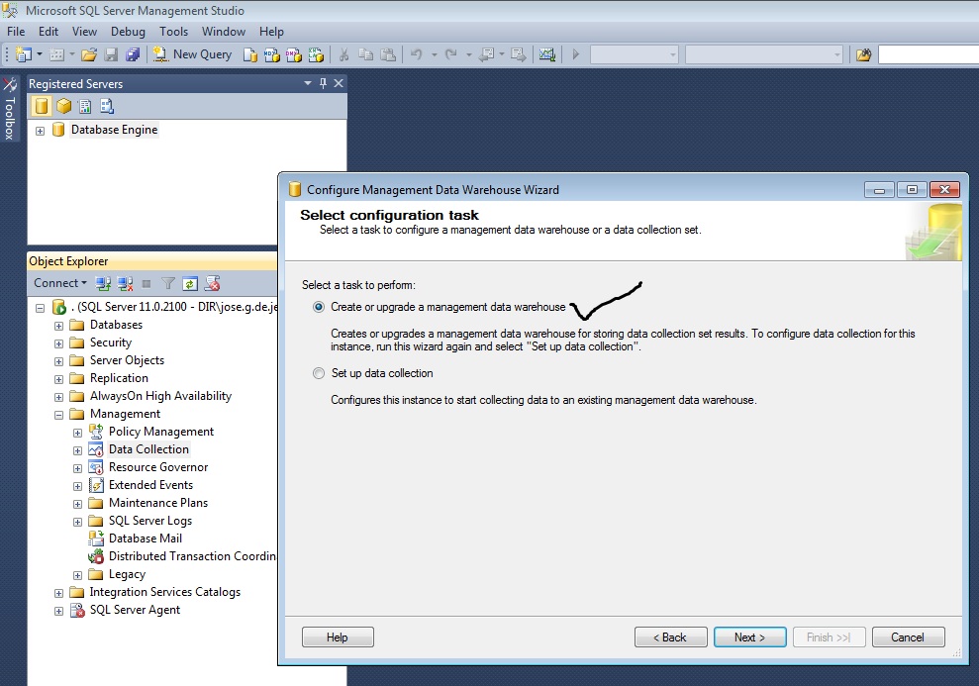This screenshot has height=686, width=979.
Task: Open the View menu
Action: (x=84, y=32)
